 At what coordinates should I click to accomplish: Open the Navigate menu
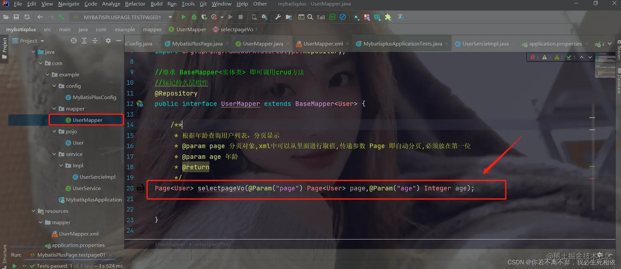point(68,4)
